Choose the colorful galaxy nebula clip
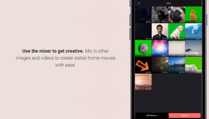Viewport: 209px width, 119px height. [x=160, y=48]
